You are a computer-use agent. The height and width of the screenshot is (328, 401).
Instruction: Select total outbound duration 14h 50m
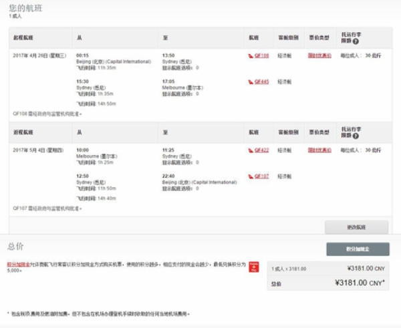(x=96, y=104)
